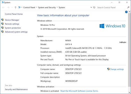Click the shield icon beside Advanced system settings
This screenshot has width=131, height=94.
(2, 32)
